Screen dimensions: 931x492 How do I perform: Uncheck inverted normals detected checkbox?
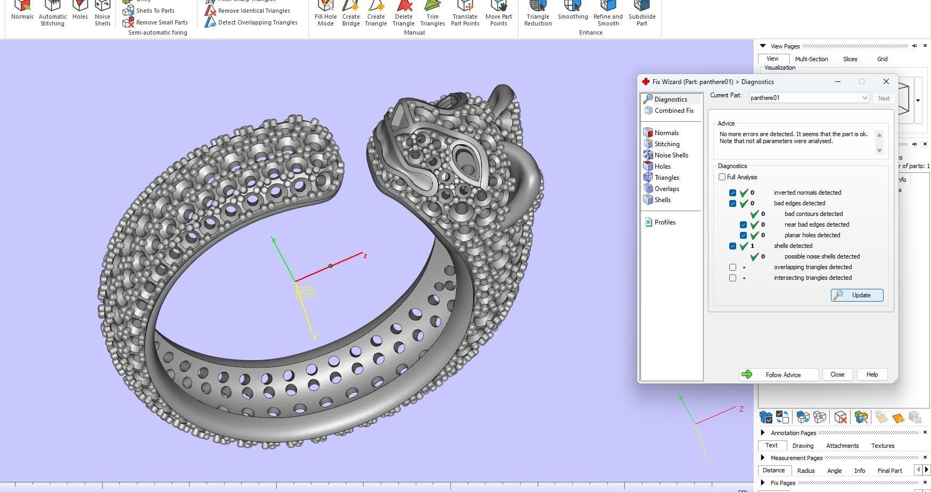pyautogui.click(x=732, y=193)
